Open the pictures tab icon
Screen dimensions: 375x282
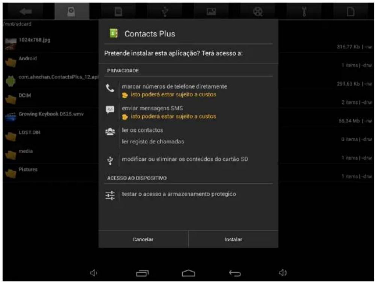pyautogui.click(x=212, y=11)
